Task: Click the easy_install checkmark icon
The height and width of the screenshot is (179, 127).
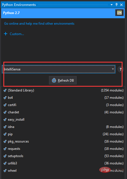Action: (5, 120)
